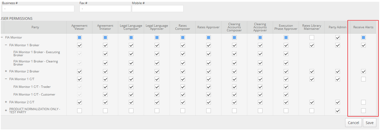Uncheck Rates Composer for FIA Monitor 1 C/T - Trader
This screenshot has width=381, height=132.
pos(183,87)
